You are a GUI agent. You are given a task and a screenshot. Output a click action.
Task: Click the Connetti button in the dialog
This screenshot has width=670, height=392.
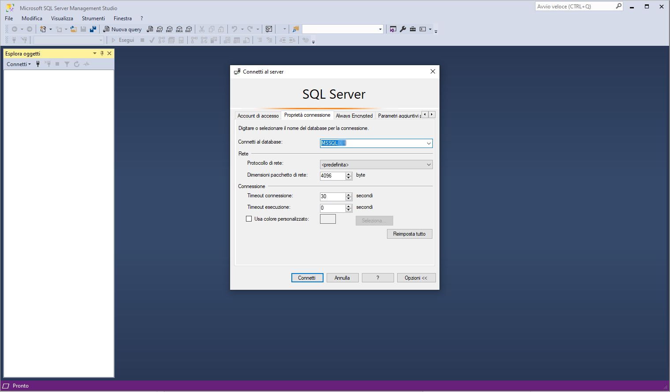307,278
